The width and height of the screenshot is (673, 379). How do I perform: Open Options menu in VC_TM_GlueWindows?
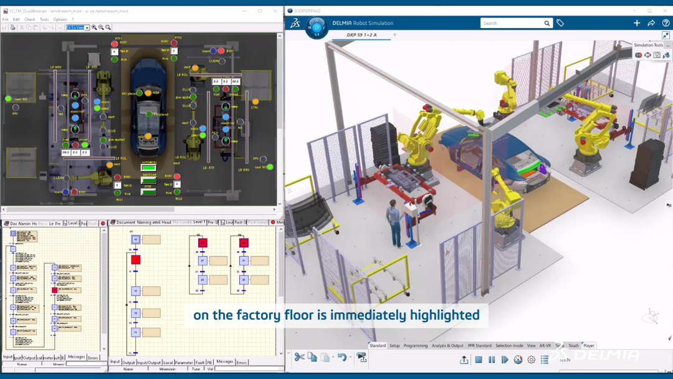(60, 19)
